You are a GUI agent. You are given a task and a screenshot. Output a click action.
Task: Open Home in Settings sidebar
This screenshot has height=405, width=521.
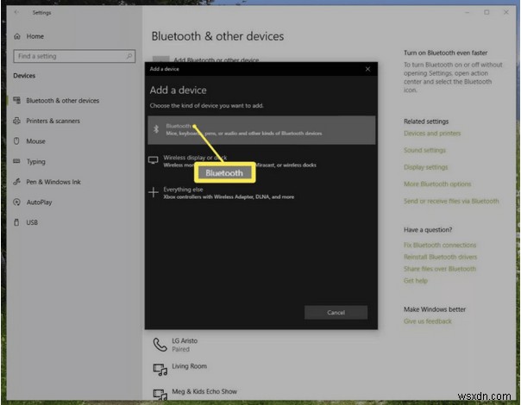pyautogui.click(x=35, y=36)
